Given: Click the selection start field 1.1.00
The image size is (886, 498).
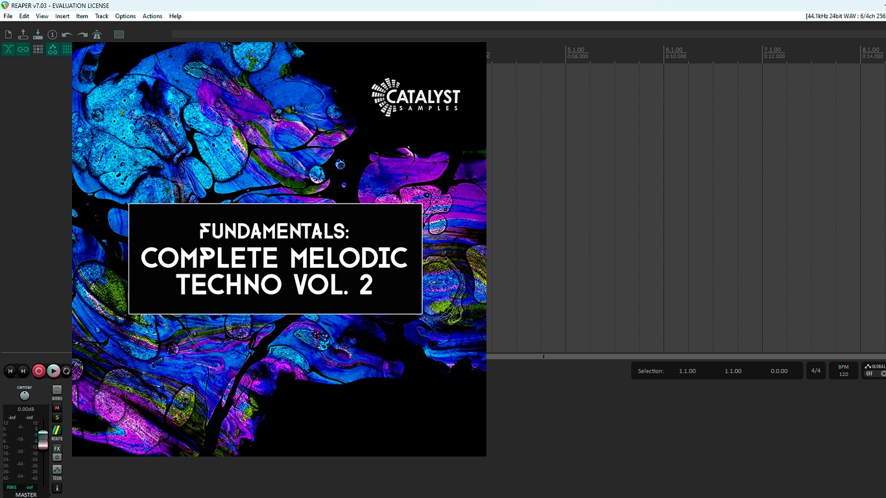Looking at the screenshot, I should coord(688,371).
